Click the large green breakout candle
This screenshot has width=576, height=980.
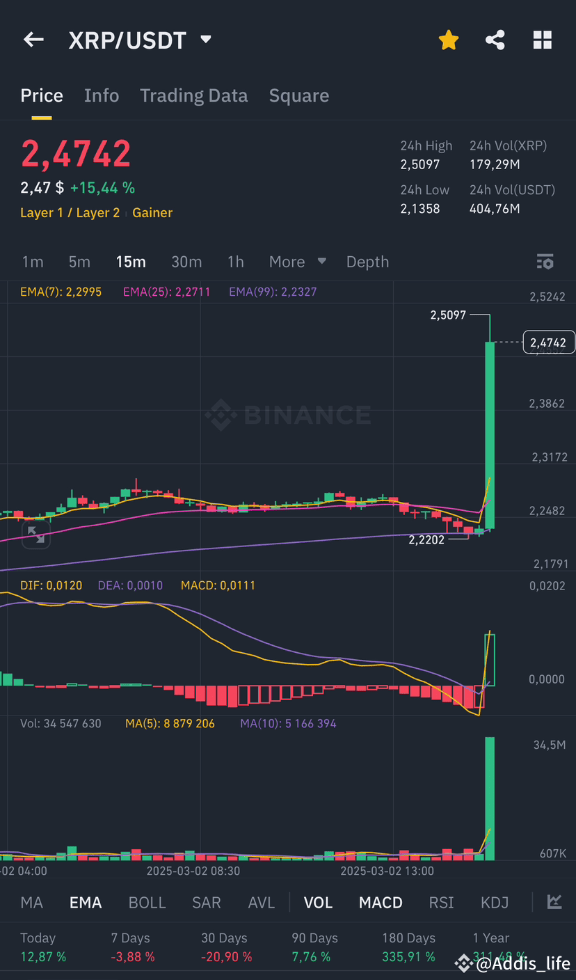click(490, 435)
